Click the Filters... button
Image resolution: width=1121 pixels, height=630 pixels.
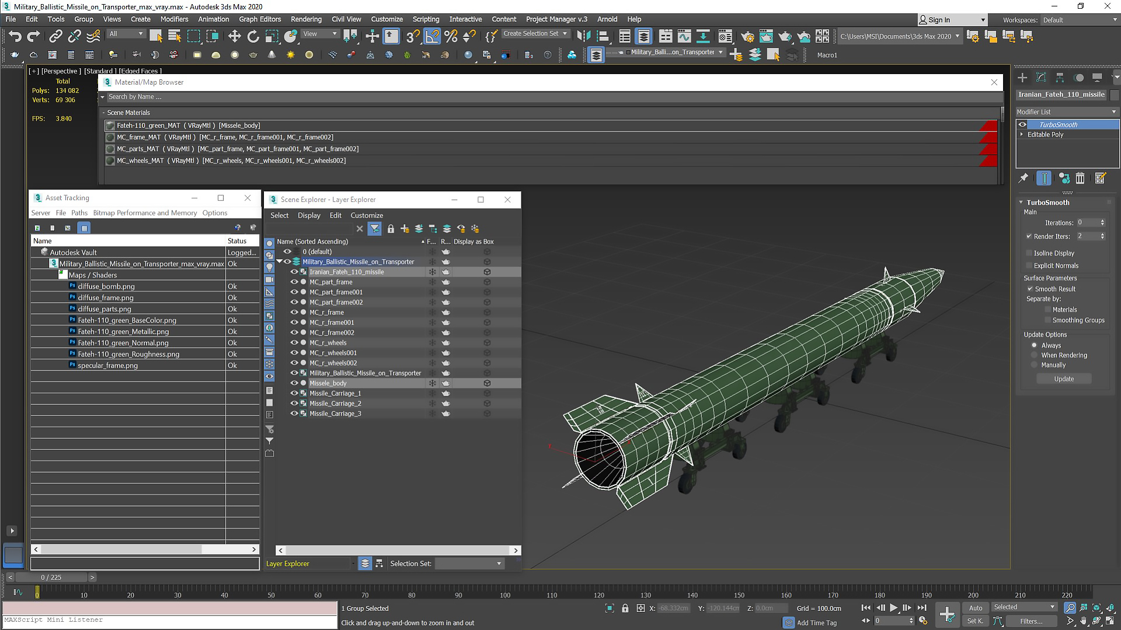[x=1031, y=621]
